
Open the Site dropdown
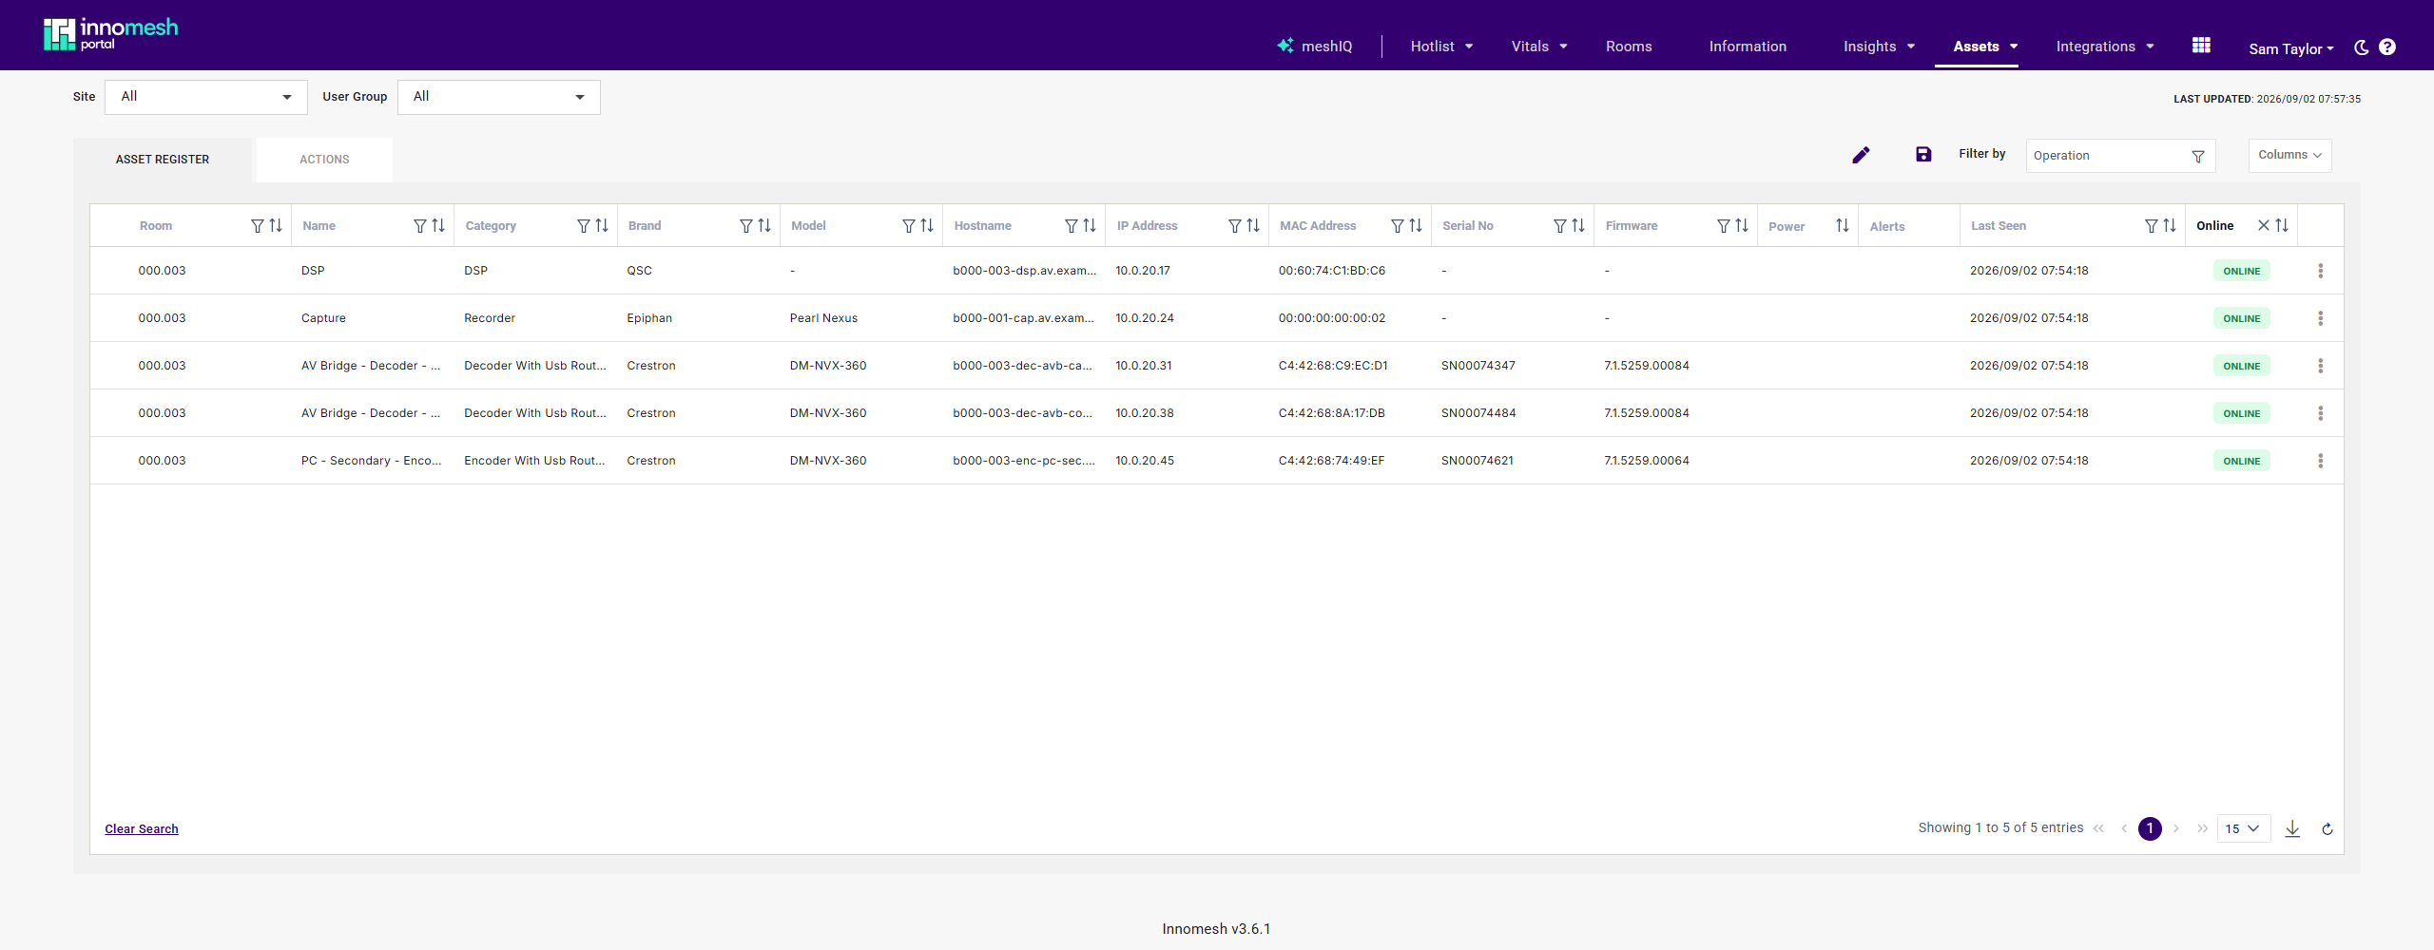pos(206,97)
